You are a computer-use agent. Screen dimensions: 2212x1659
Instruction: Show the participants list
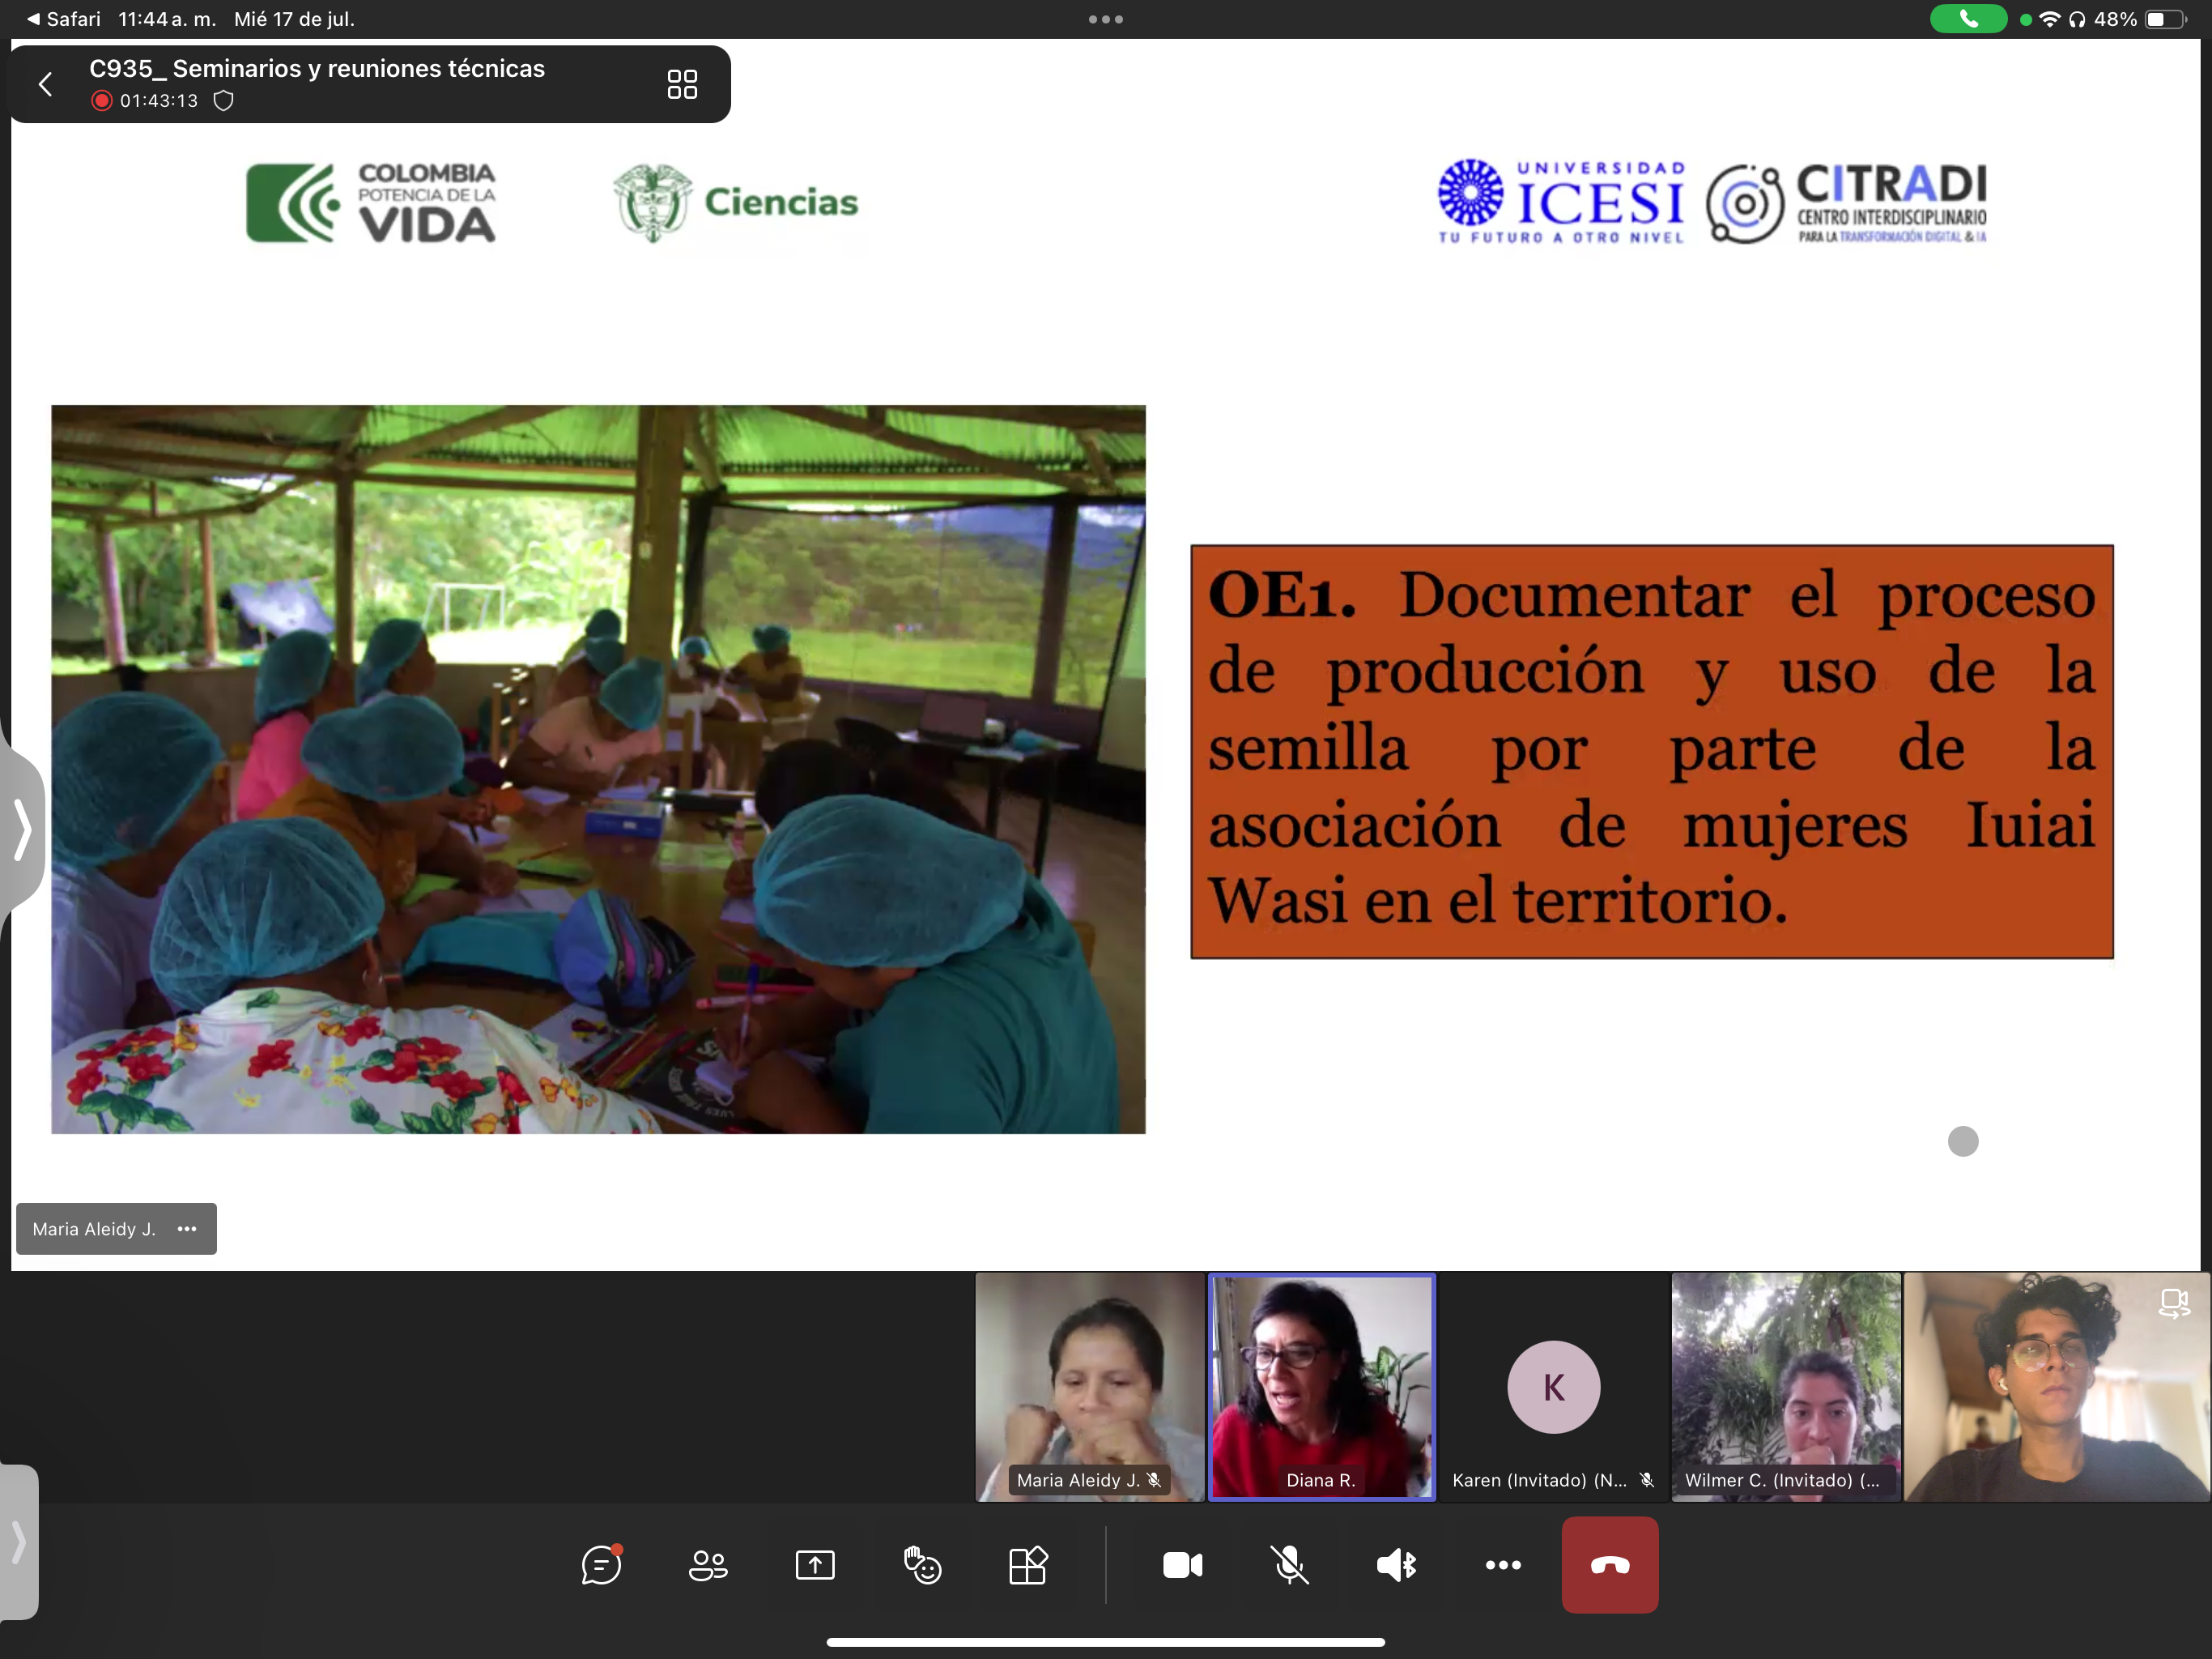(x=708, y=1565)
